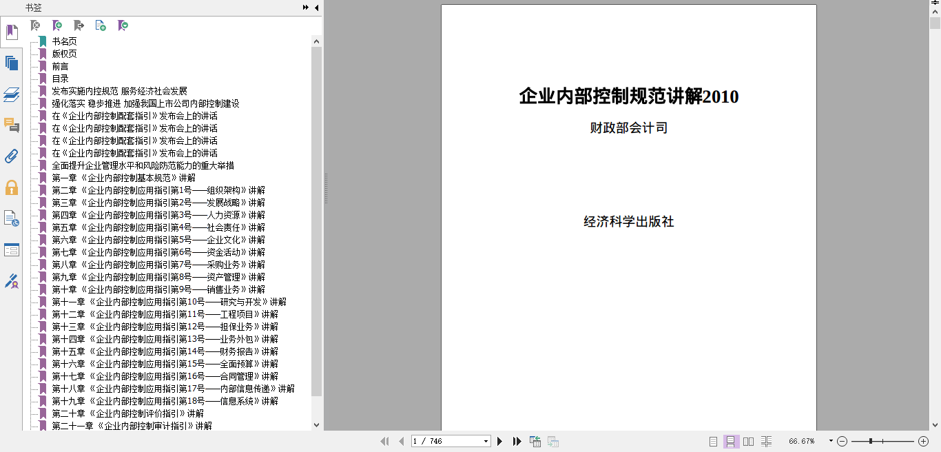Select 第六章 企业文化 bookmark
Screen dimensions: 941x452
(158, 240)
